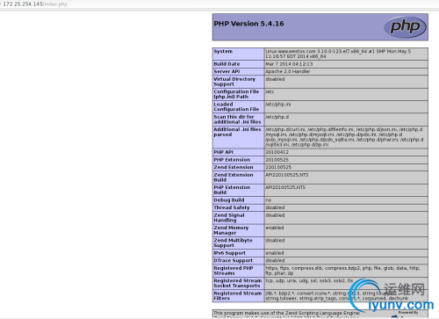Click the 'System' row label

coord(223,51)
